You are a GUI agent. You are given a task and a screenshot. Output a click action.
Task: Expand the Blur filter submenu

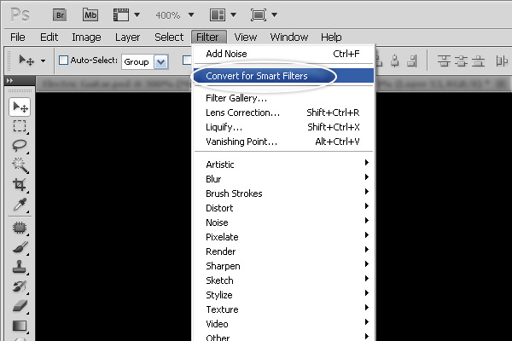point(284,179)
